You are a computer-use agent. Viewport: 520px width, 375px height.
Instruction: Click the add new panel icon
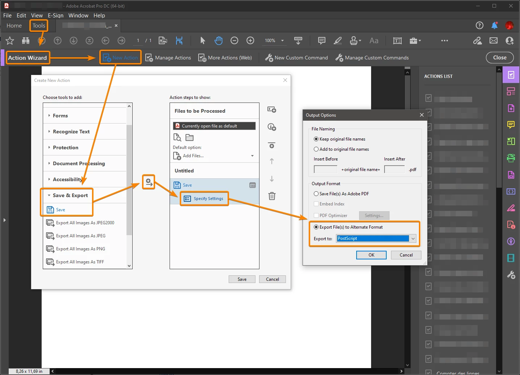click(x=272, y=109)
